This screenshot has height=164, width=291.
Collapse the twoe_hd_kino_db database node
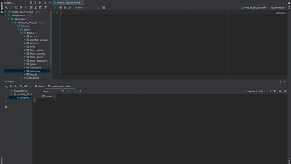12,22
